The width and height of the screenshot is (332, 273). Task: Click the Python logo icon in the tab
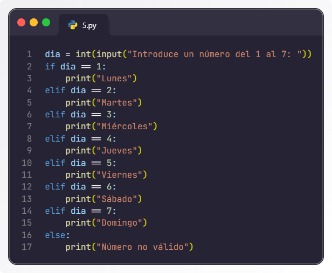pyautogui.click(x=72, y=25)
